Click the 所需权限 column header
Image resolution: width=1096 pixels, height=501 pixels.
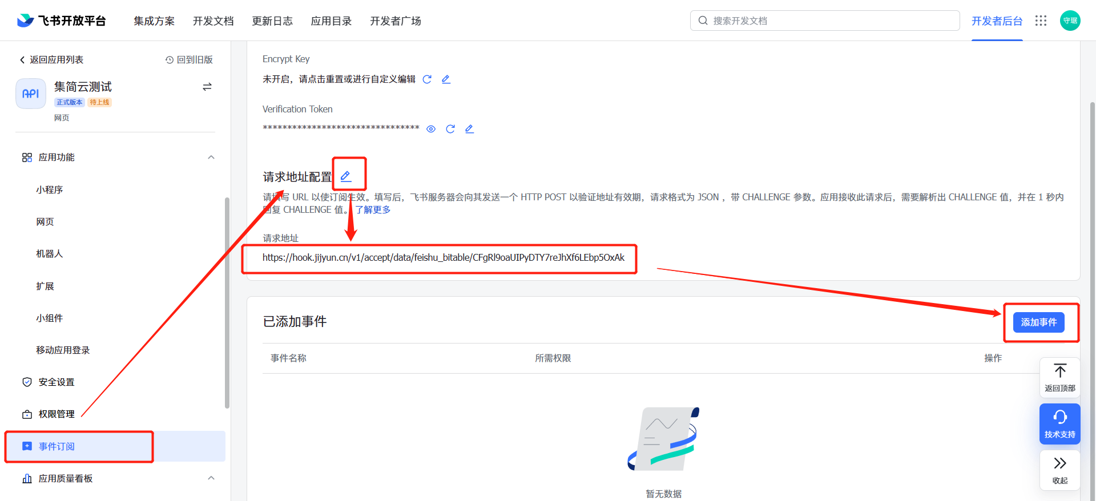[553, 358]
